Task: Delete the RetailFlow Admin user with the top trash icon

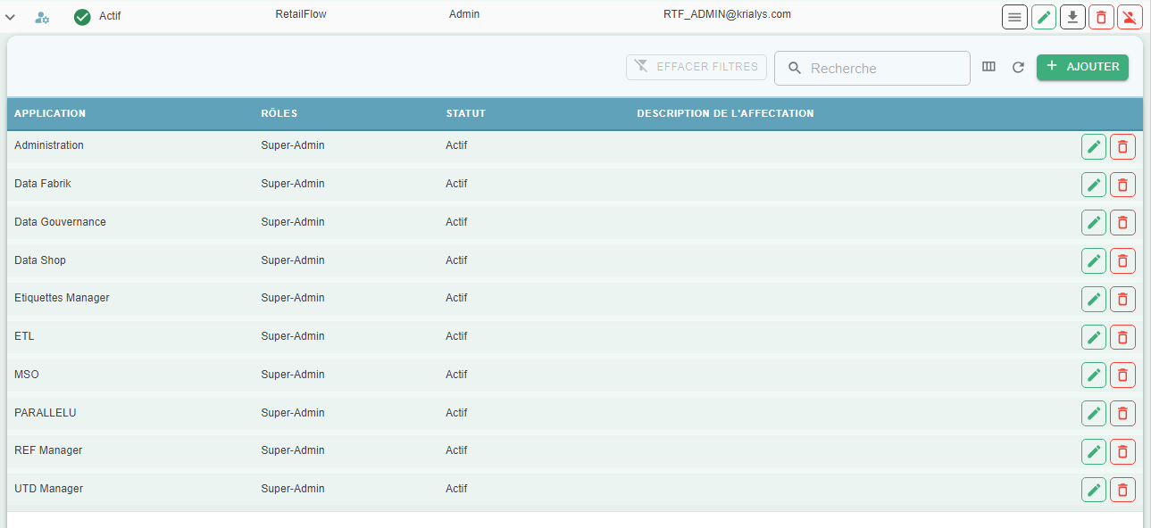Action: pyautogui.click(x=1101, y=17)
